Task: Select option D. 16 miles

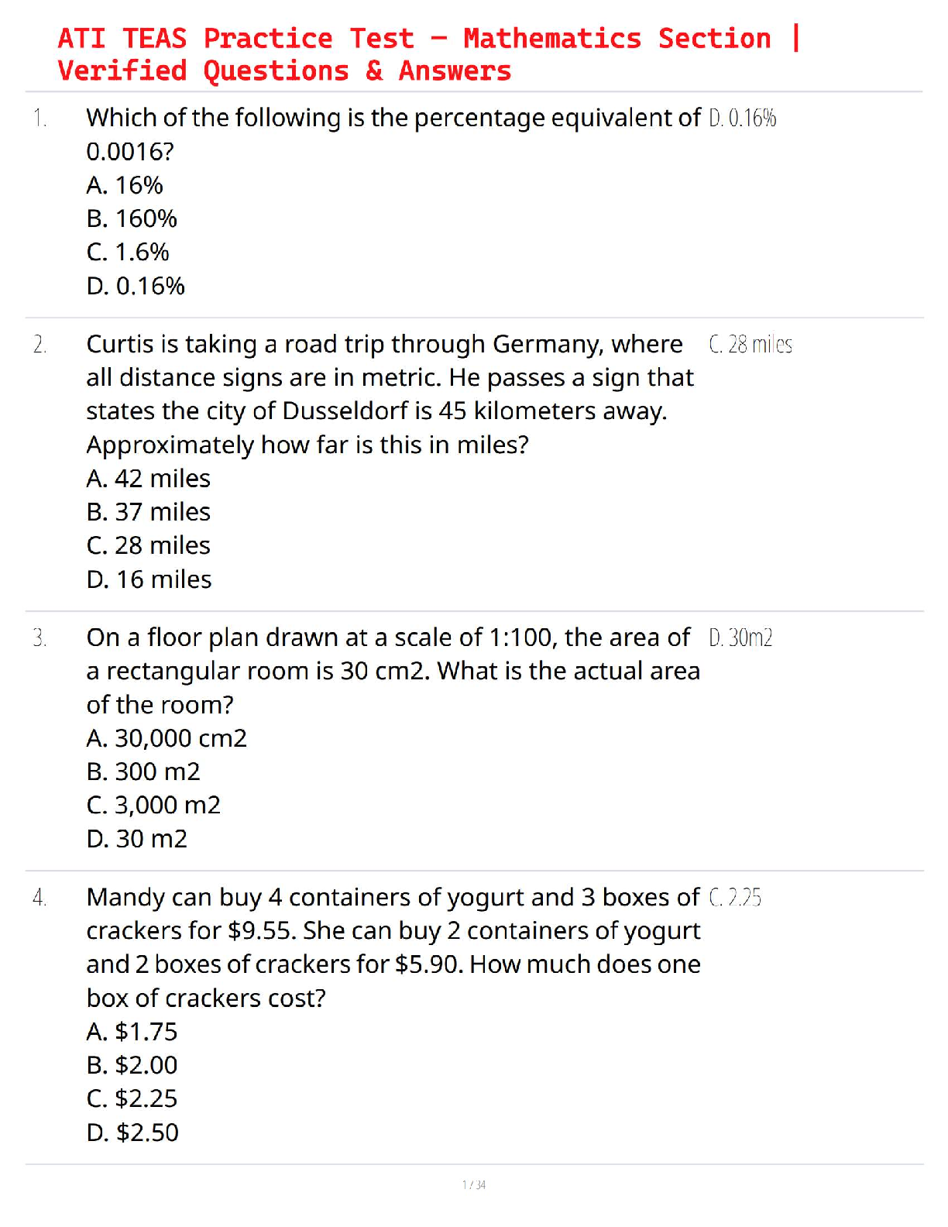Action: tap(149, 579)
